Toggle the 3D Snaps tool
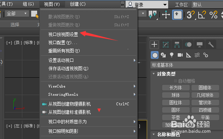The image size is (223, 139). click(190, 15)
